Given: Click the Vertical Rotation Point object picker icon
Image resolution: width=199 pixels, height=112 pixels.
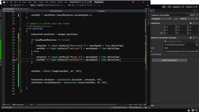Looking at the screenshot, I should pyautogui.click(x=197, y=51).
